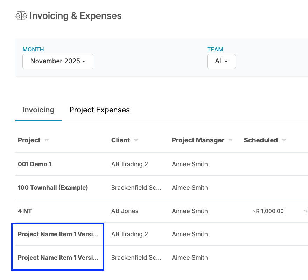Sort by the Scheduled column header
308x280 pixels.
pos(261,140)
